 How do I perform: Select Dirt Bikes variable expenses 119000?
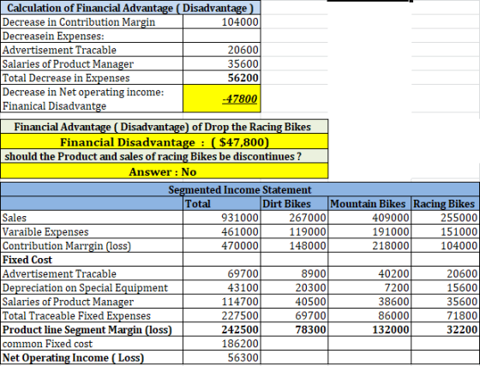point(295,231)
